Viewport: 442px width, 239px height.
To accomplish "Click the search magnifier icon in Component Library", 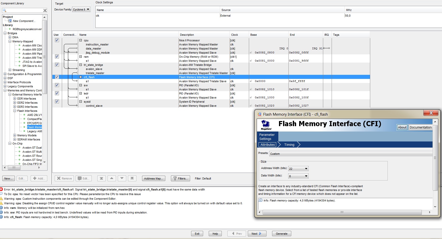I will pos(4,10).
